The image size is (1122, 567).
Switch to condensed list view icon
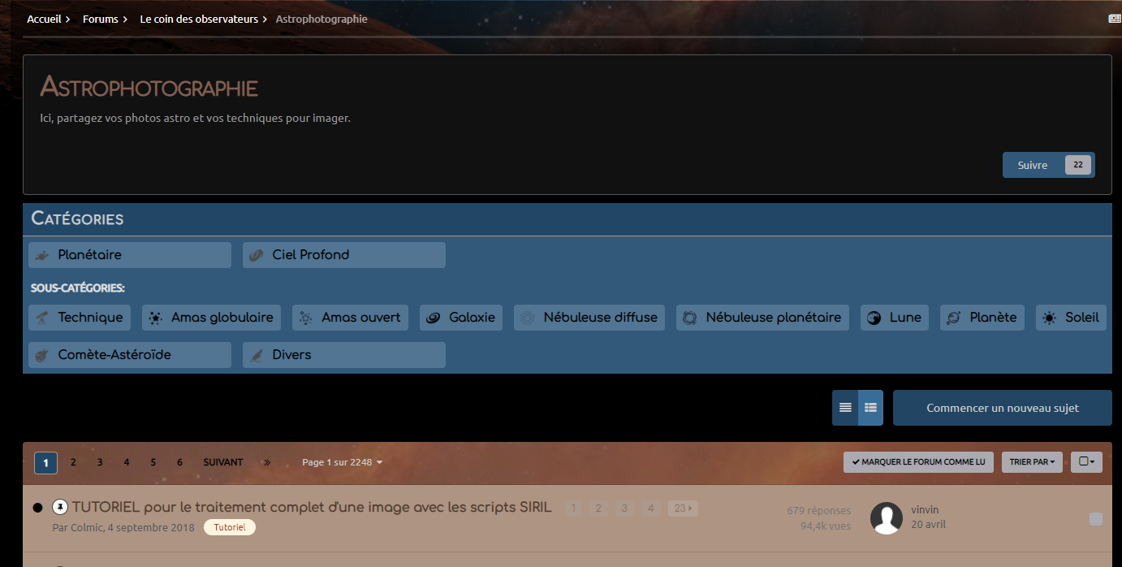845,408
